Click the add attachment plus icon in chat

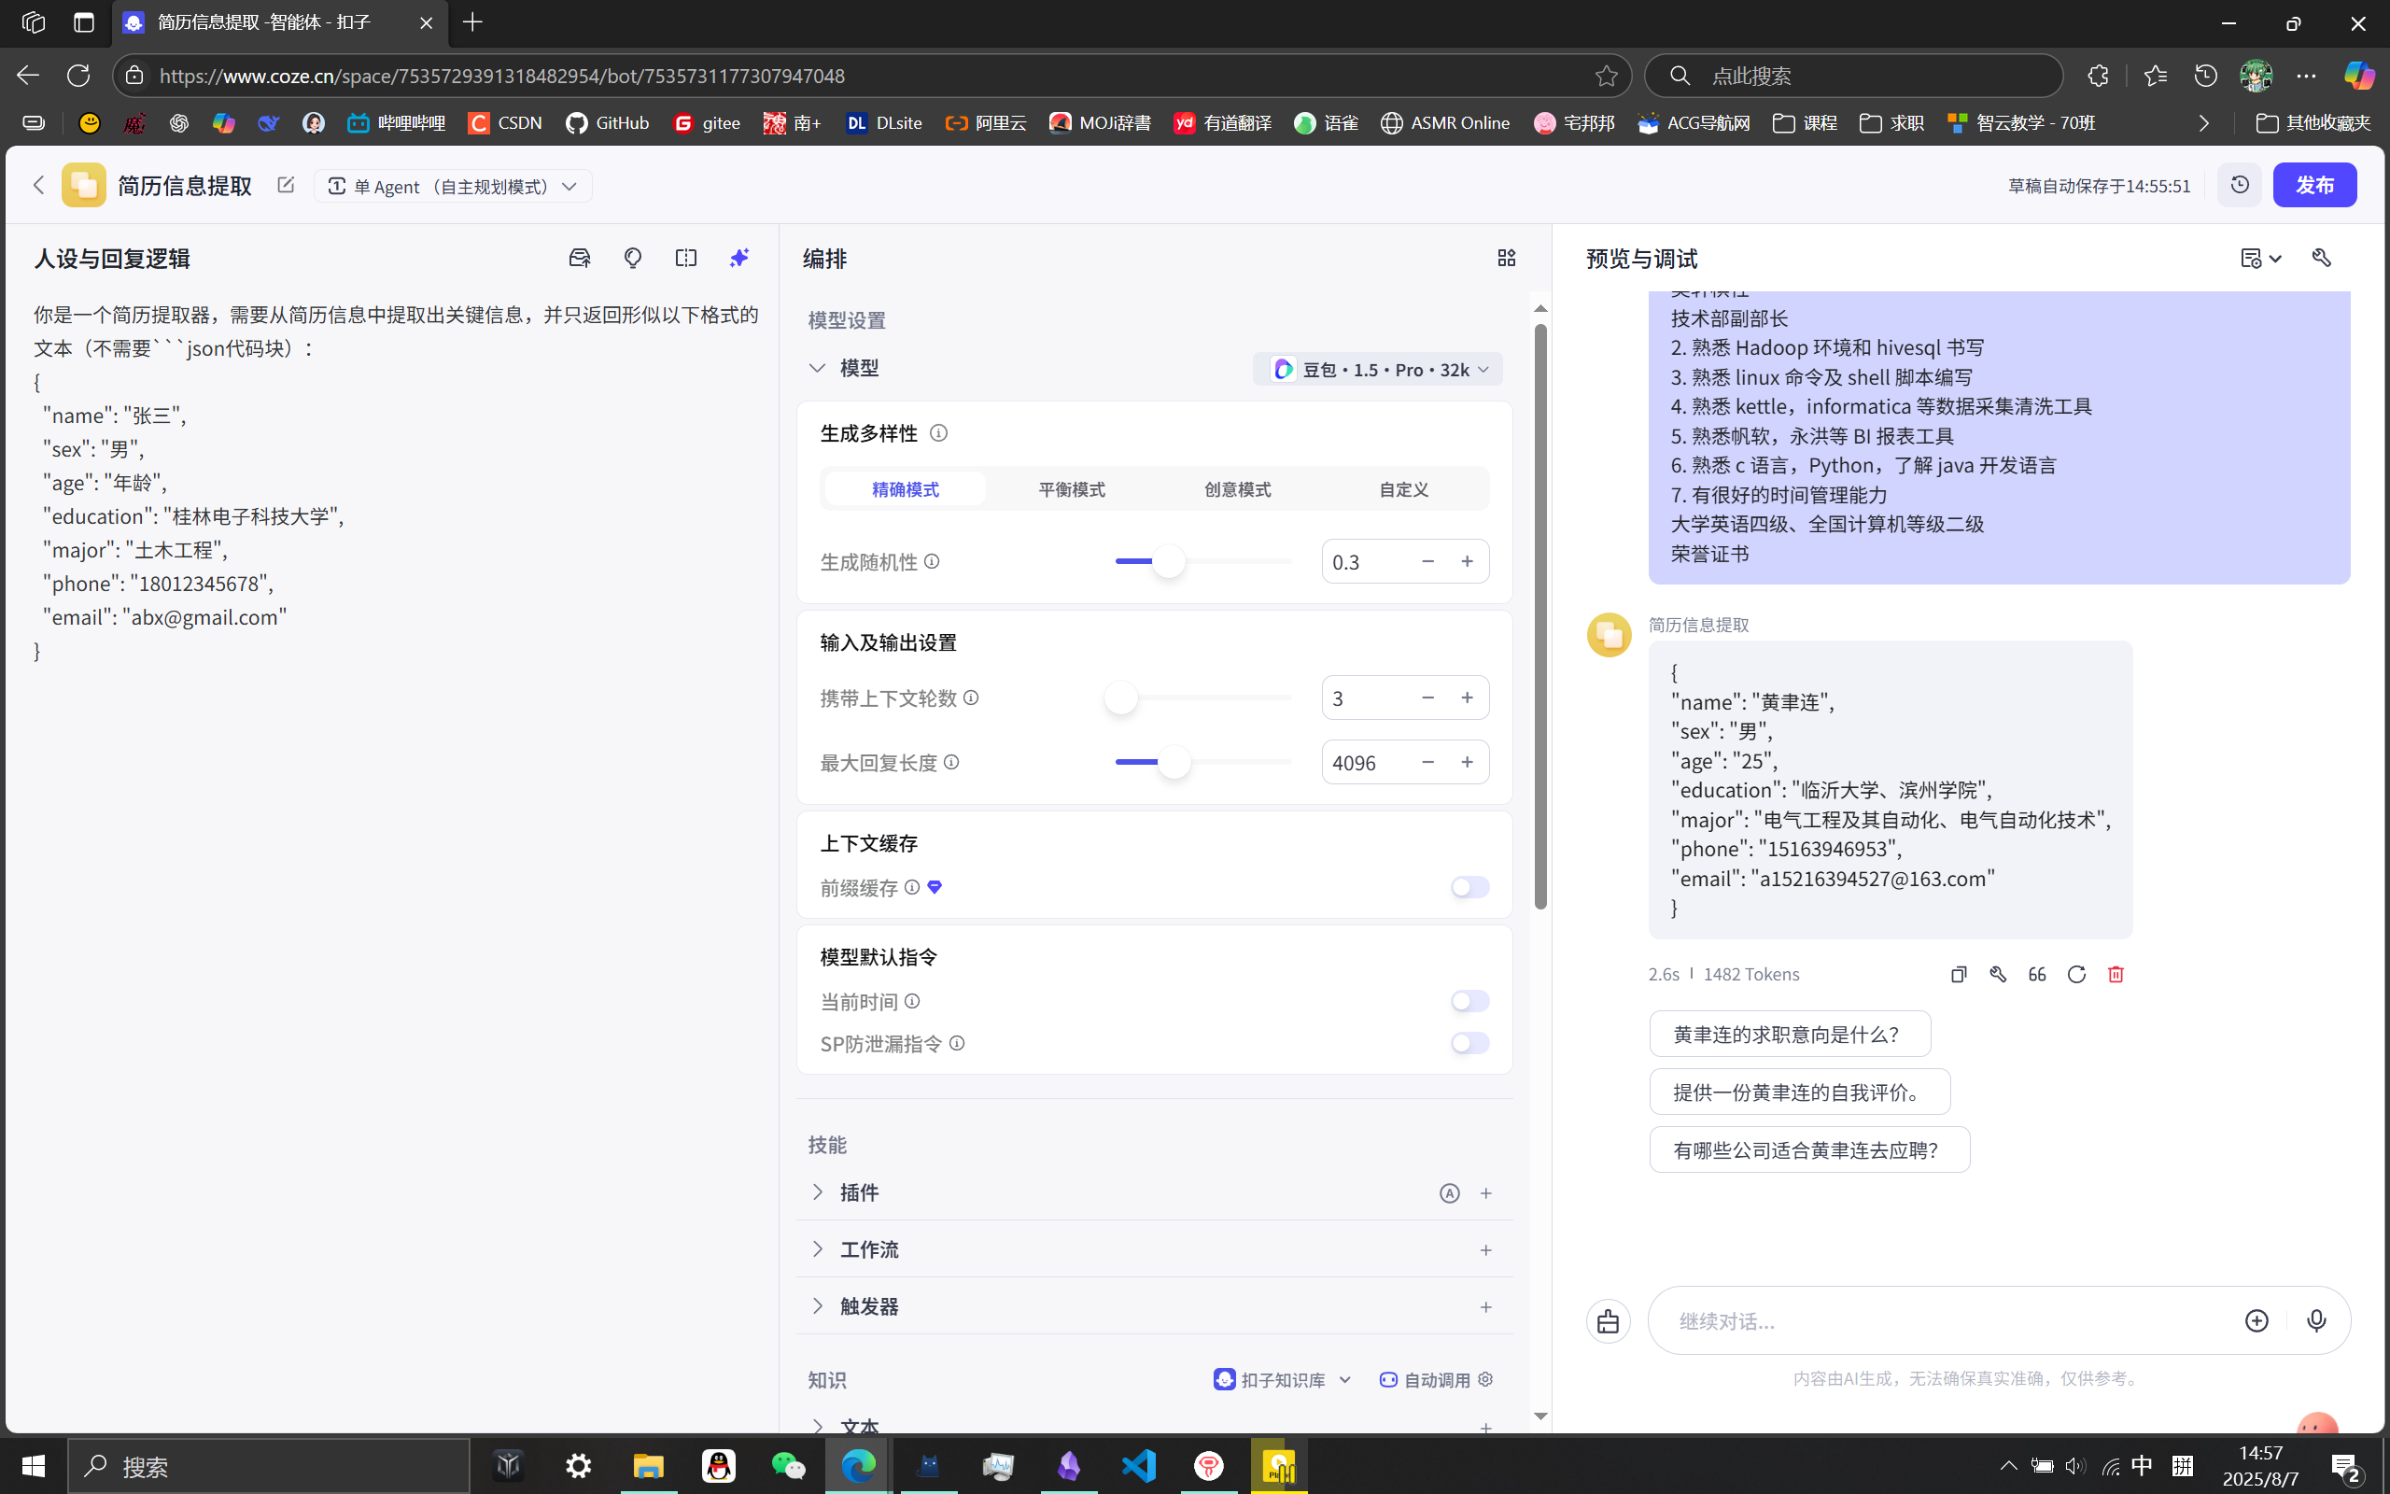point(2256,1321)
